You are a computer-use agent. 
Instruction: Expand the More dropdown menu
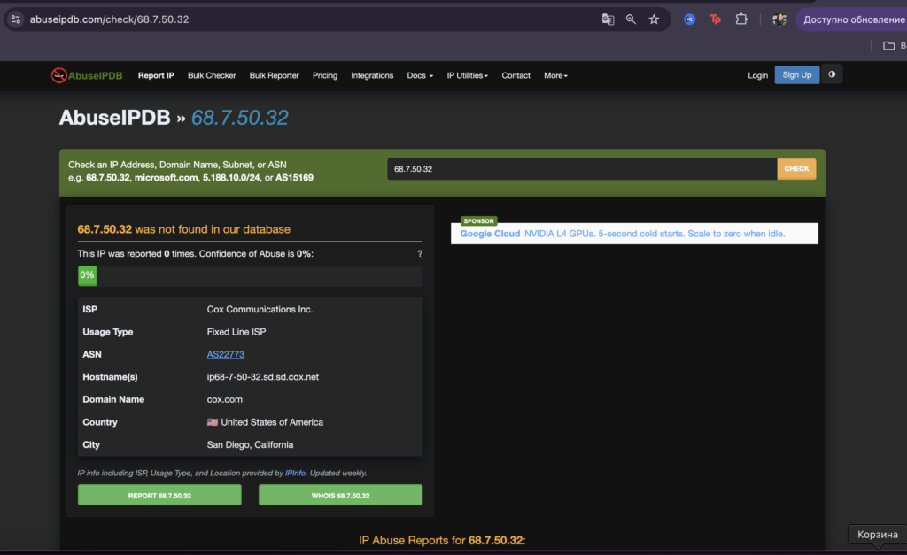coord(555,75)
